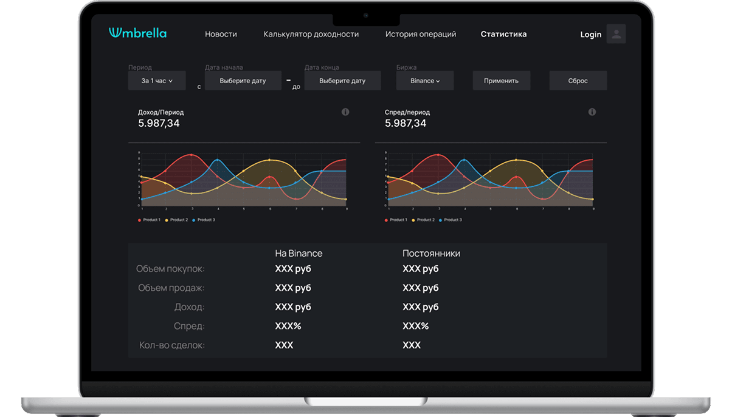Image resolution: width=732 pixels, height=417 pixels.
Task: Click the Спред/период value 5.987,34
Action: [x=406, y=123]
